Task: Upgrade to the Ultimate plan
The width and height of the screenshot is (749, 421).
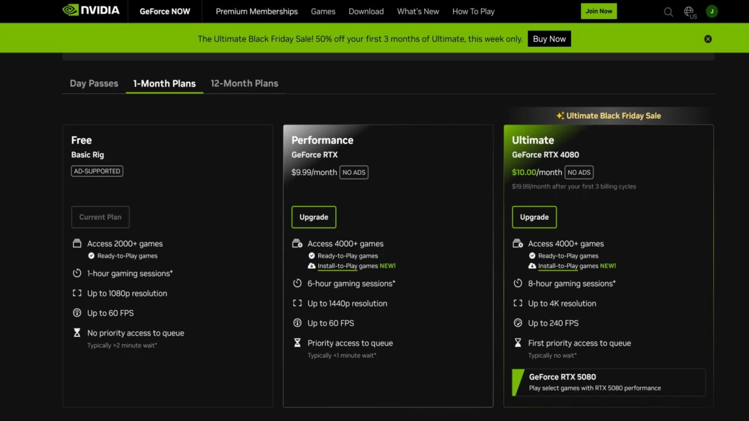Action: [534, 217]
